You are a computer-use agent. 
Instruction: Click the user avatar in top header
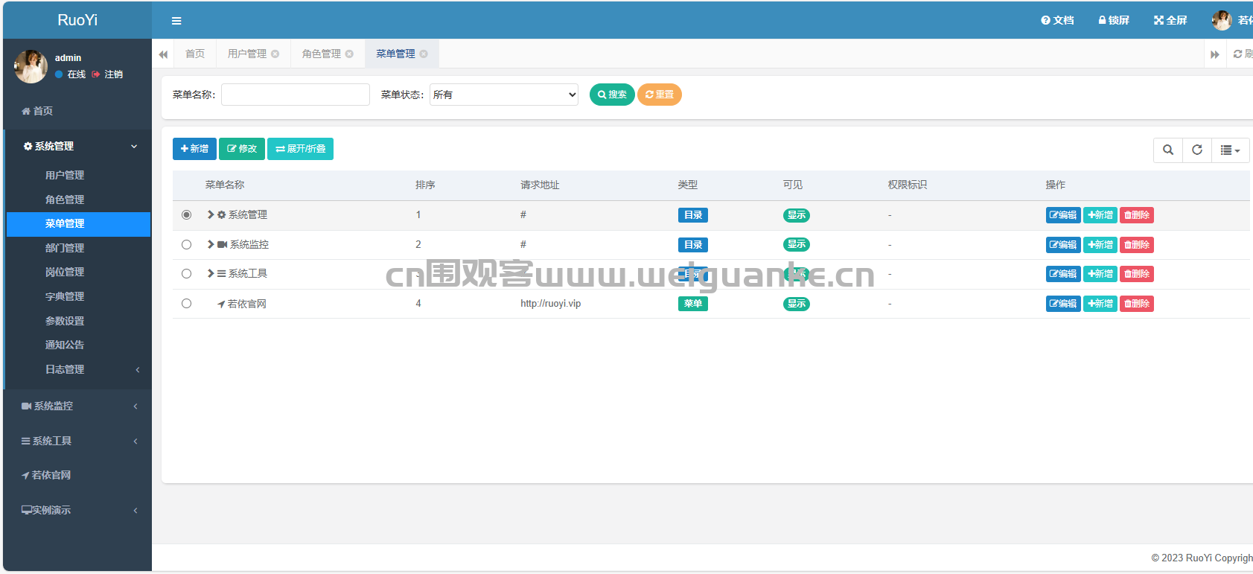[1222, 20]
